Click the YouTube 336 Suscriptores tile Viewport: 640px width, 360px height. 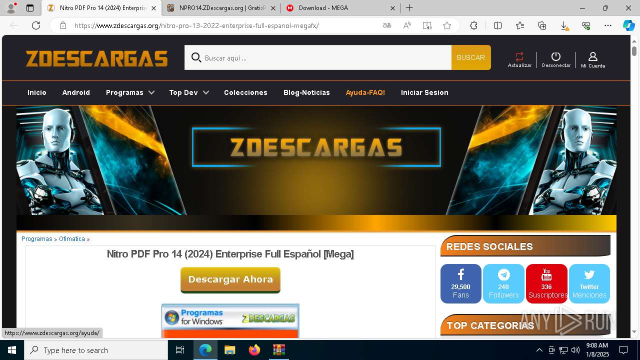(546, 283)
